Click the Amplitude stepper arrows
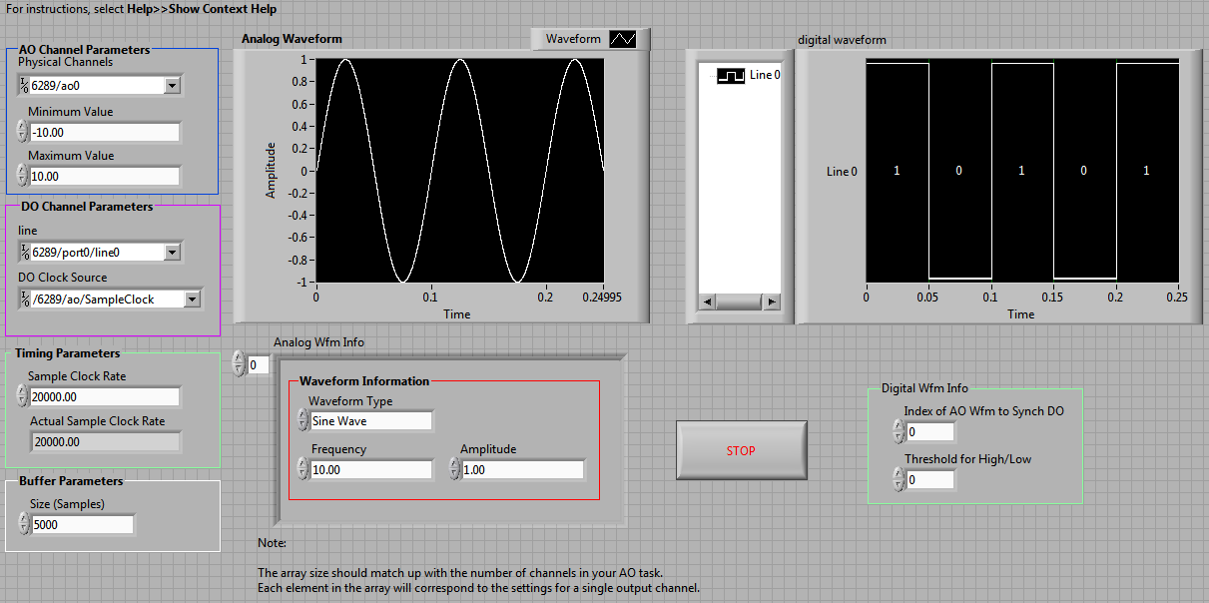1209x603 pixels. coord(455,469)
